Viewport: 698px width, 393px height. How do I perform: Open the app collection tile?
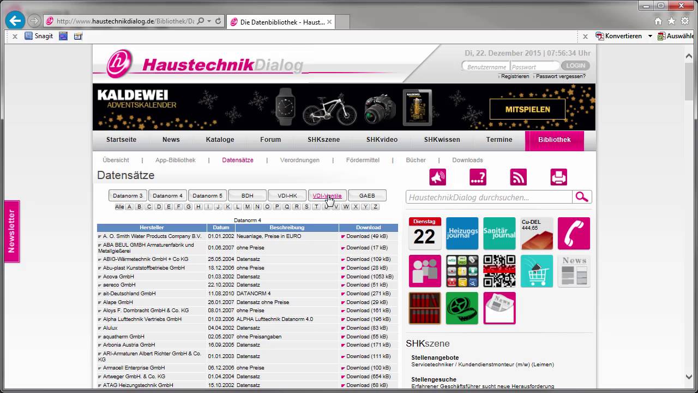pyautogui.click(x=462, y=271)
